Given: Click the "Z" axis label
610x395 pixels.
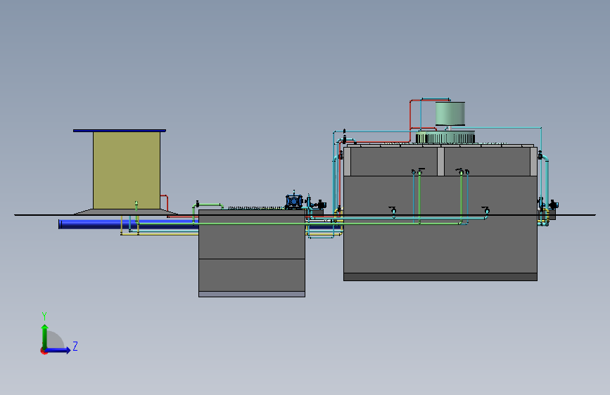Looking at the screenshot, I should [x=75, y=346].
